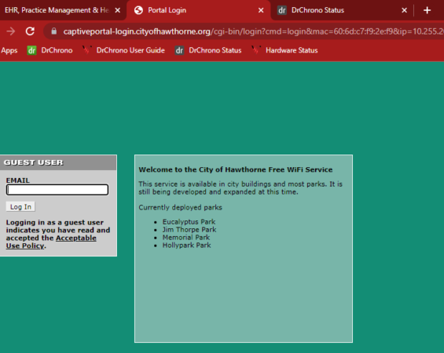Image resolution: width=444 pixels, height=353 pixels.
Task: Open the Acceptable Use Policy link
Action: pos(51,242)
